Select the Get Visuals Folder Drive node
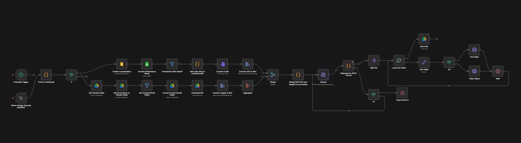 pos(96,85)
